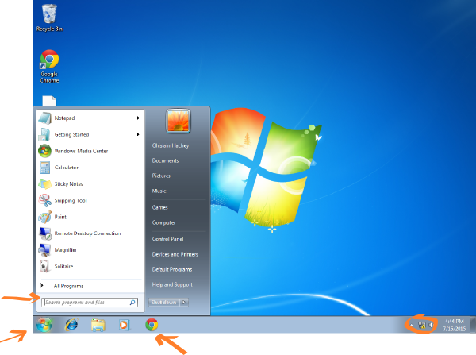Expand the Getting Started submenu arrow

click(x=138, y=134)
